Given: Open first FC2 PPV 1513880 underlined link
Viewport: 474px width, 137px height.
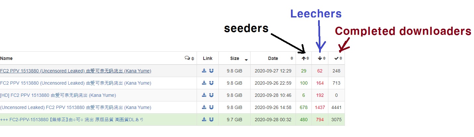Looking at the screenshot, I should [75, 71].
